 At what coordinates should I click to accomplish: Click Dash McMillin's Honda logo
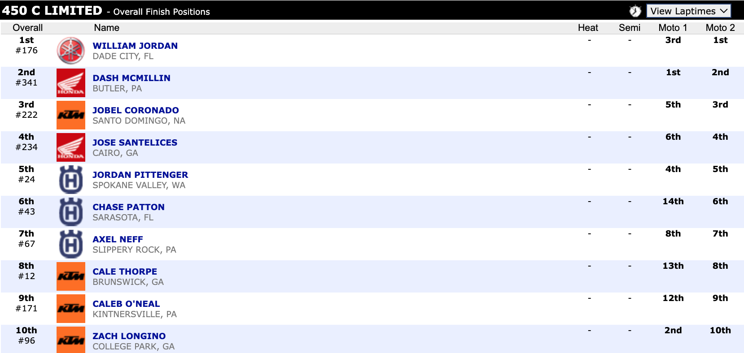point(70,83)
